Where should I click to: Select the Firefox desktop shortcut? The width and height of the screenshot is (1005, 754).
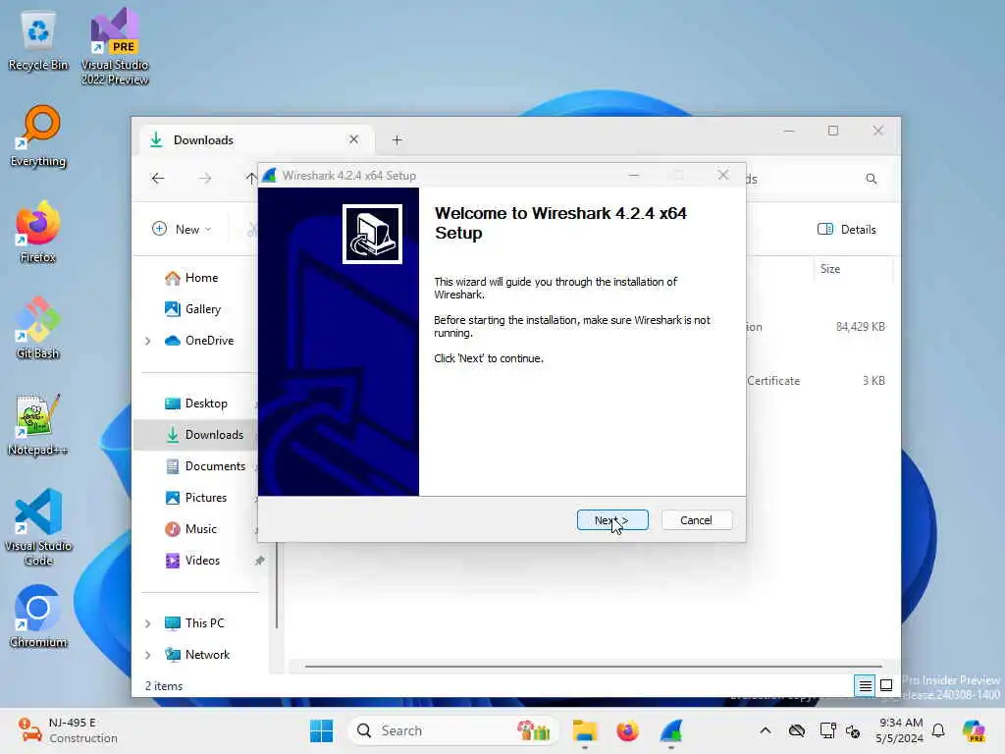click(38, 232)
